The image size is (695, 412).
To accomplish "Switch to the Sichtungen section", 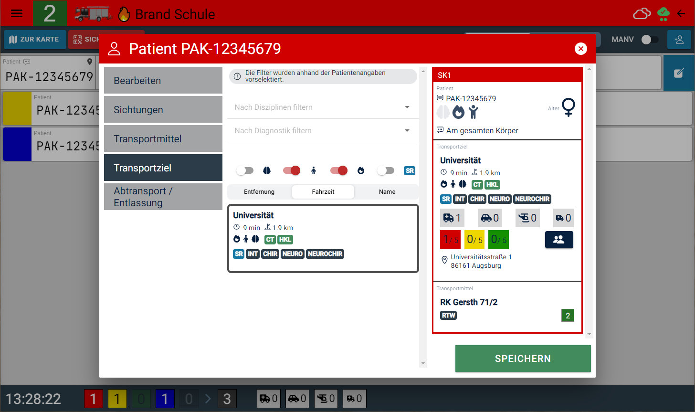I will coord(163,110).
